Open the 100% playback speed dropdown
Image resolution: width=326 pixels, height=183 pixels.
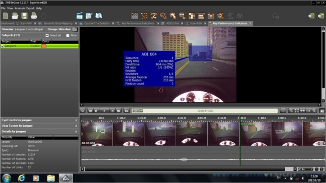[x=137, y=111]
